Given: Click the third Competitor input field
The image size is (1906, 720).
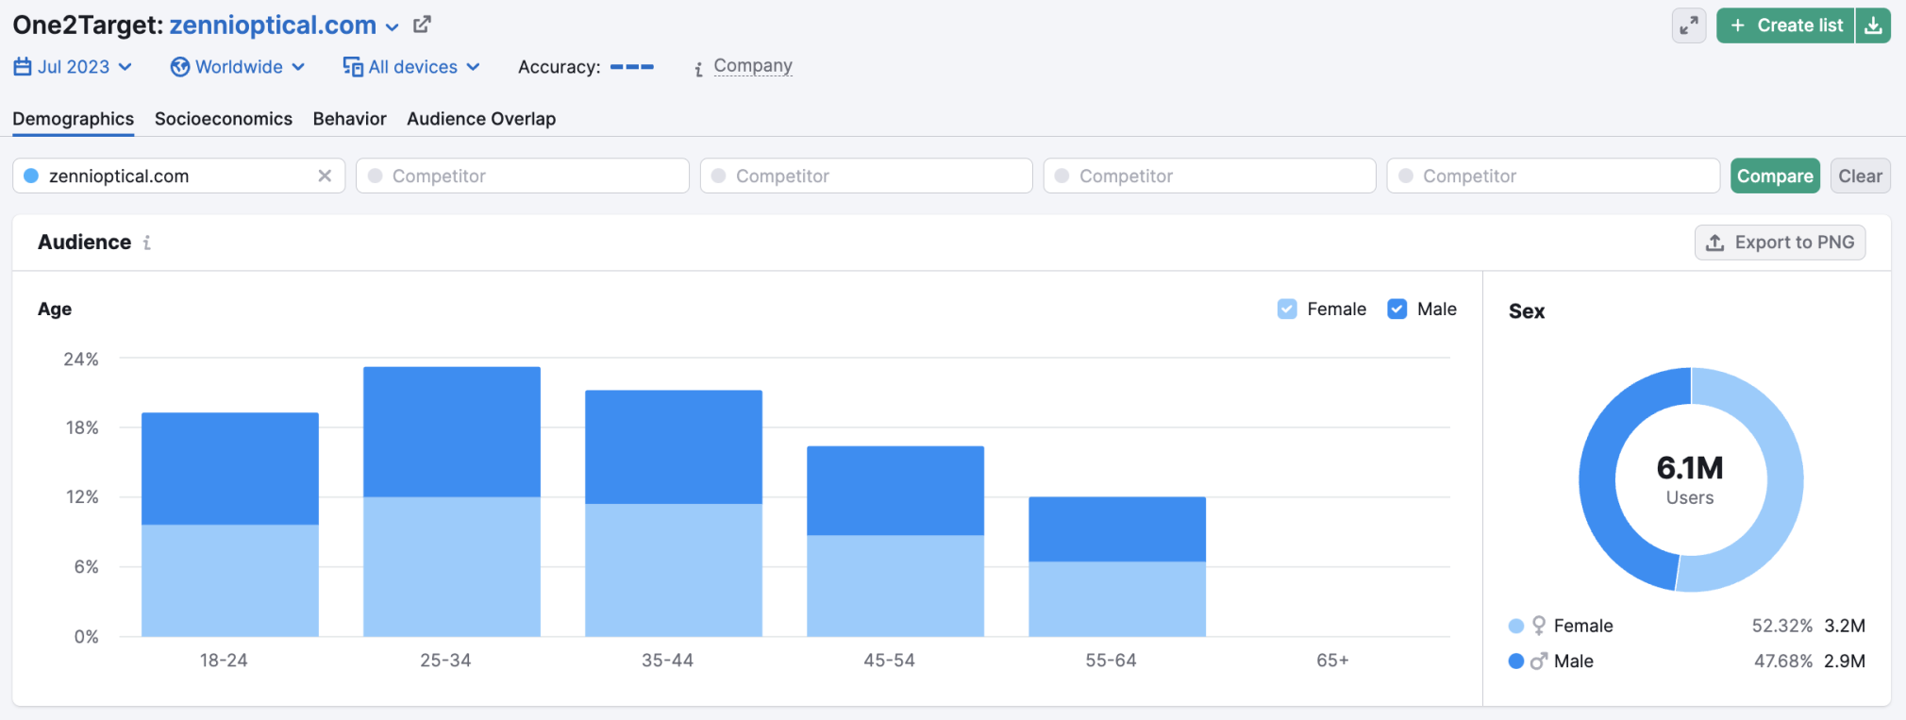Looking at the screenshot, I should (x=1210, y=176).
